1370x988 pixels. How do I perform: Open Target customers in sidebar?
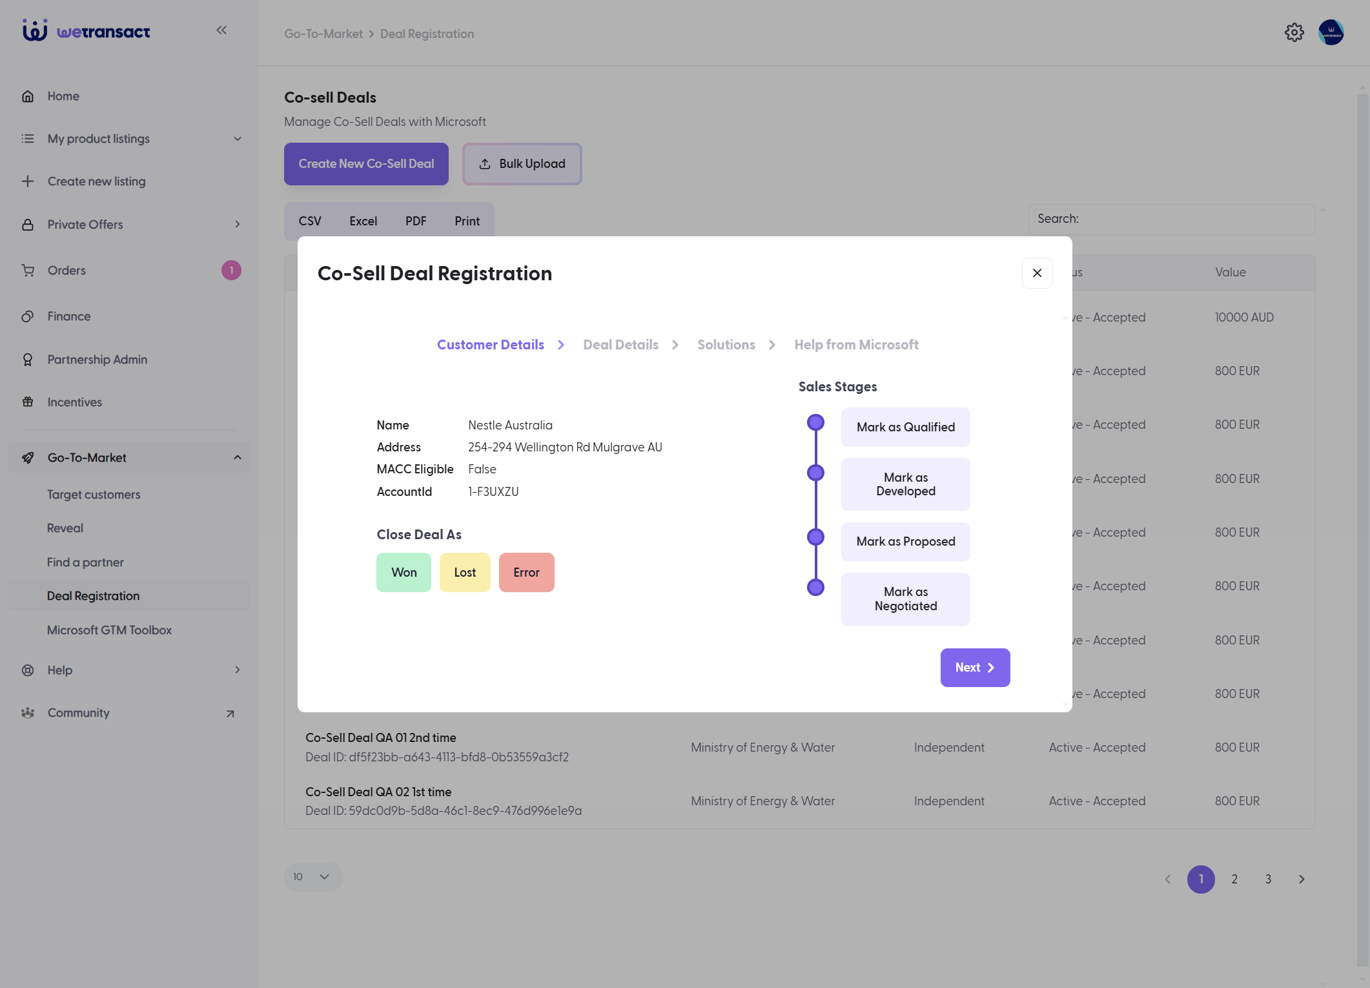[94, 495]
